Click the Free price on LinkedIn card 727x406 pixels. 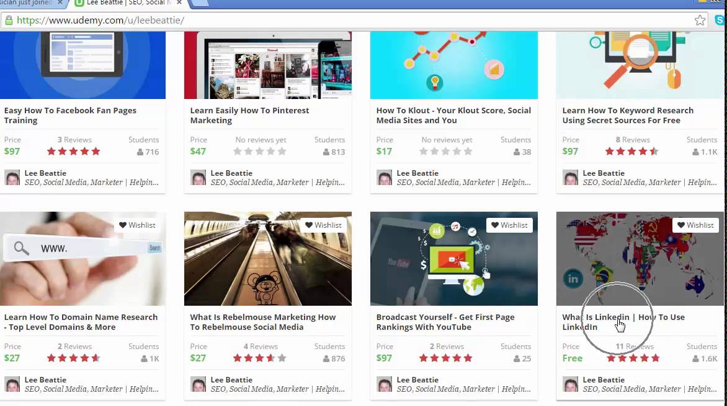572,358
